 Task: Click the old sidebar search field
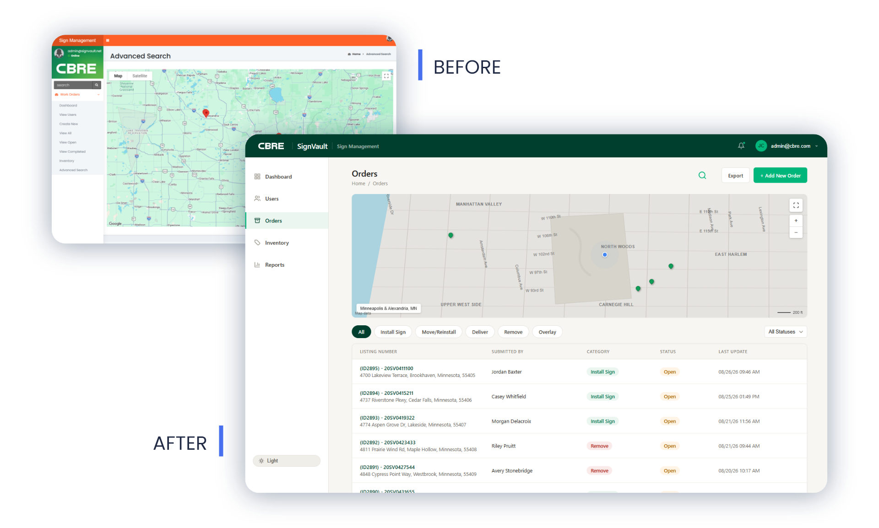click(73, 85)
